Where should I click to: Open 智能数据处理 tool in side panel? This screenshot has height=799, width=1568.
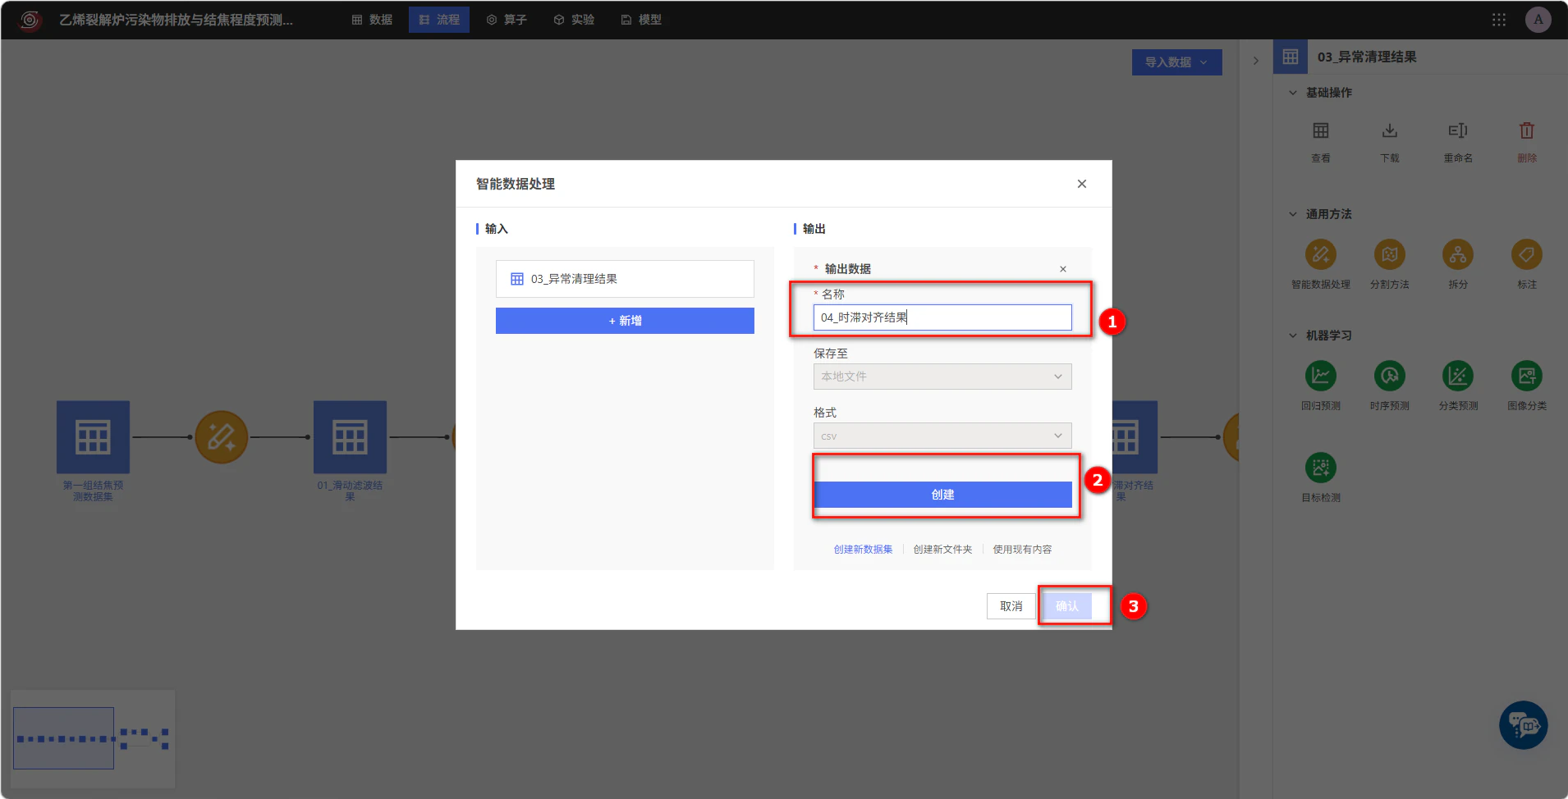tap(1320, 255)
